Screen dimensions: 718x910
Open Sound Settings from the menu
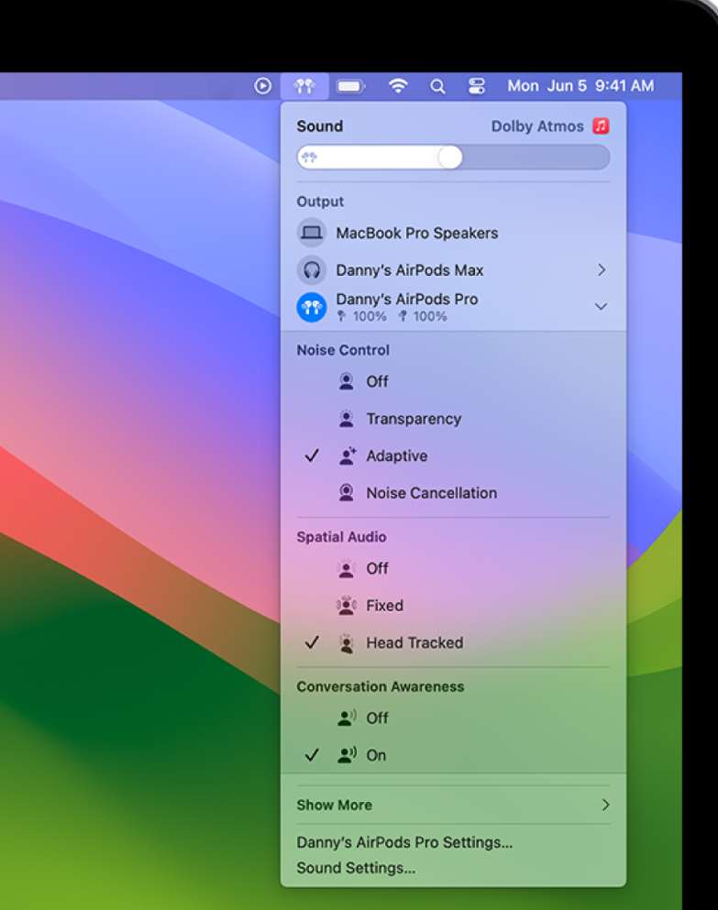(x=356, y=868)
